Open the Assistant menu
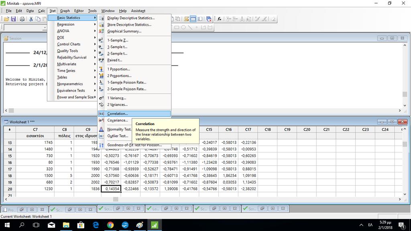411x231 pixels. point(138,11)
